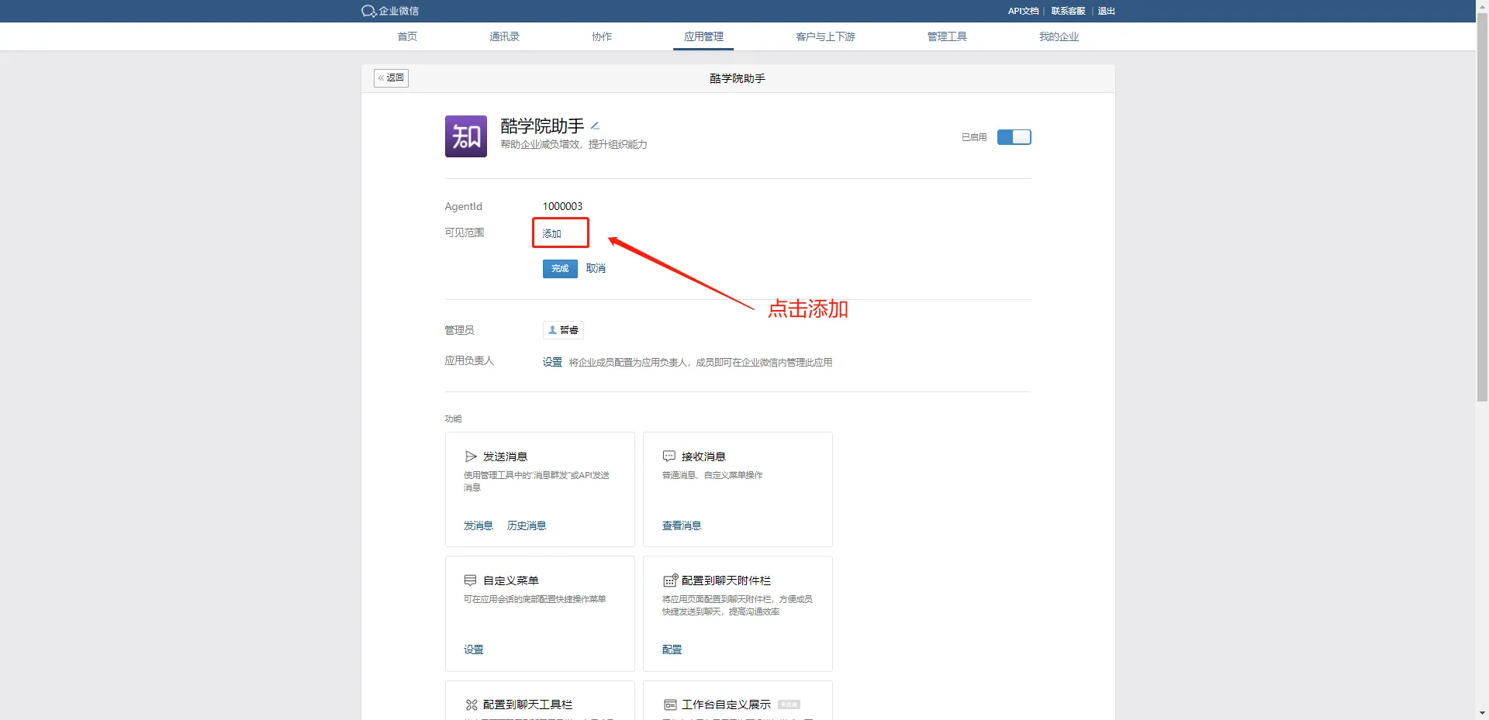
Task: Click the 接收消息 card title
Action: coord(703,456)
